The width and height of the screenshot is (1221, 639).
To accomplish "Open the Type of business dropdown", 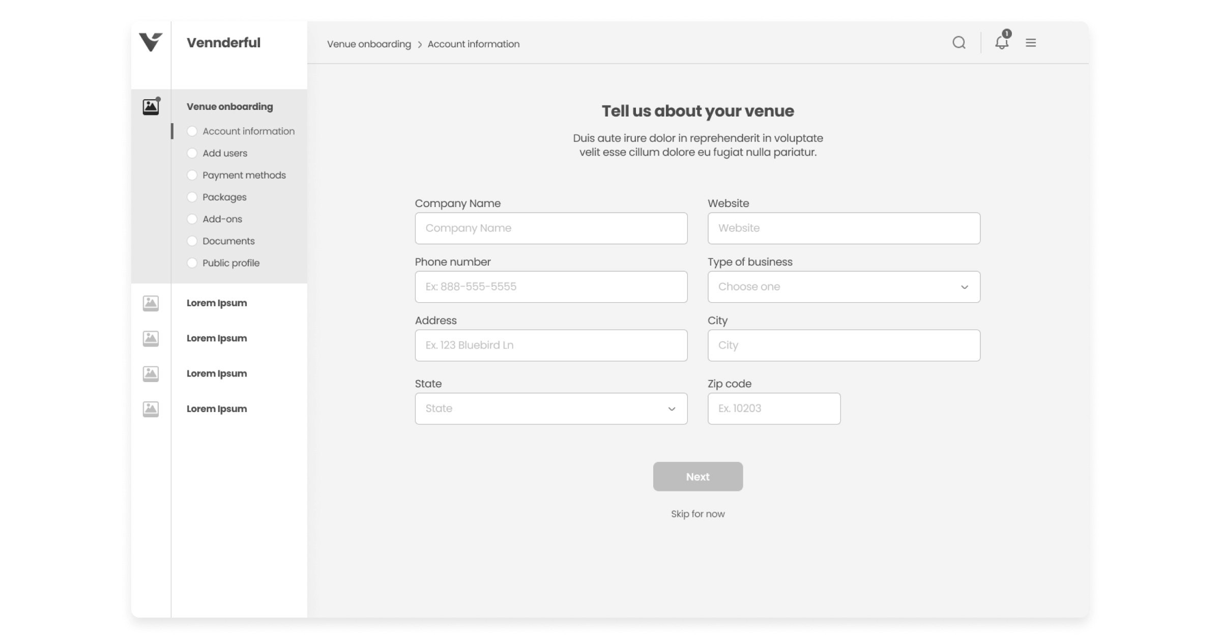I will click(x=844, y=286).
